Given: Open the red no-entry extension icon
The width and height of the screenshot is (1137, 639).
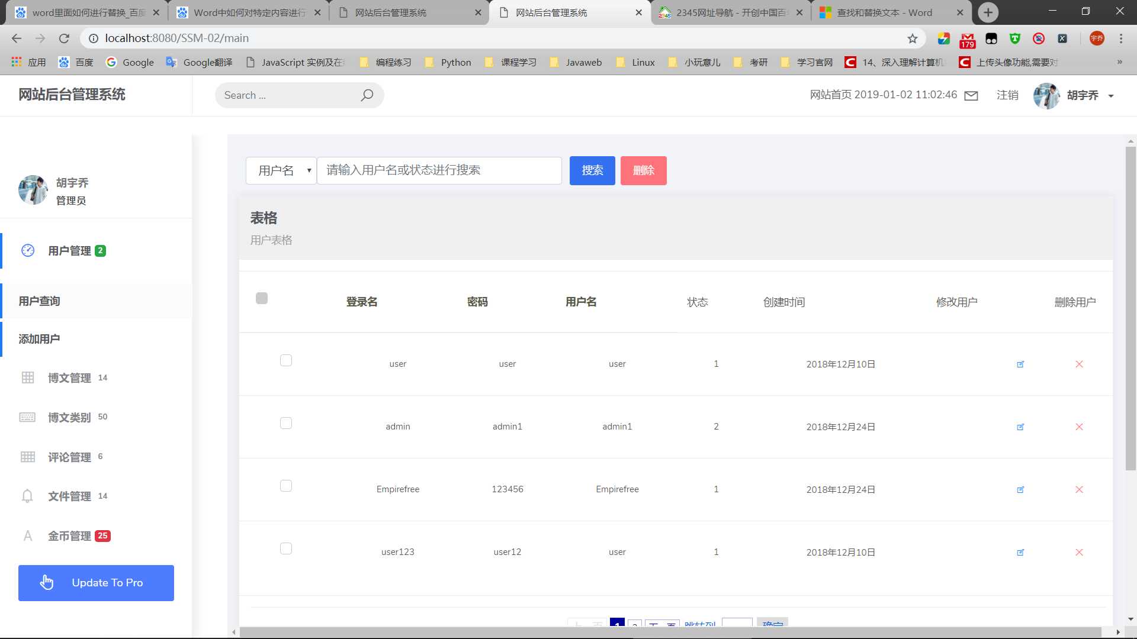Looking at the screenshot, I should point(1039,38).
